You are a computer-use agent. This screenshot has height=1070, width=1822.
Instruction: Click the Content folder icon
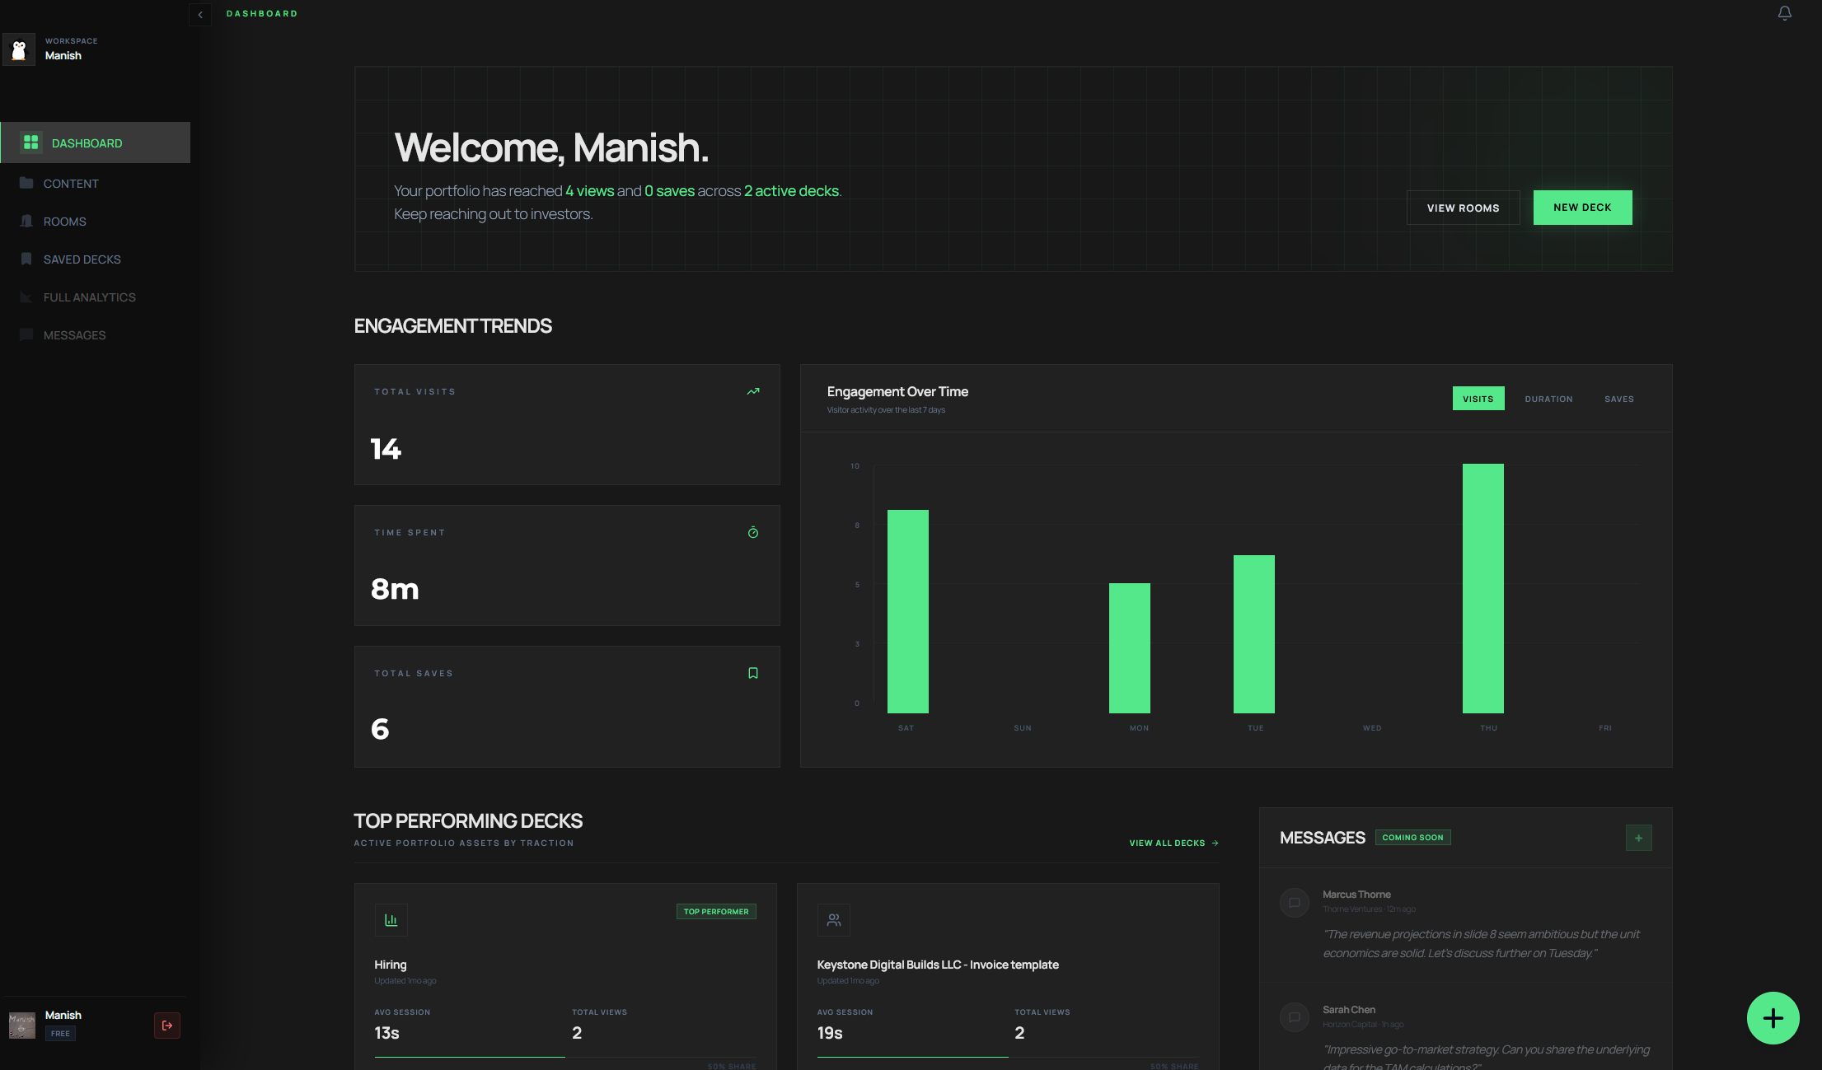coord(26,183)
